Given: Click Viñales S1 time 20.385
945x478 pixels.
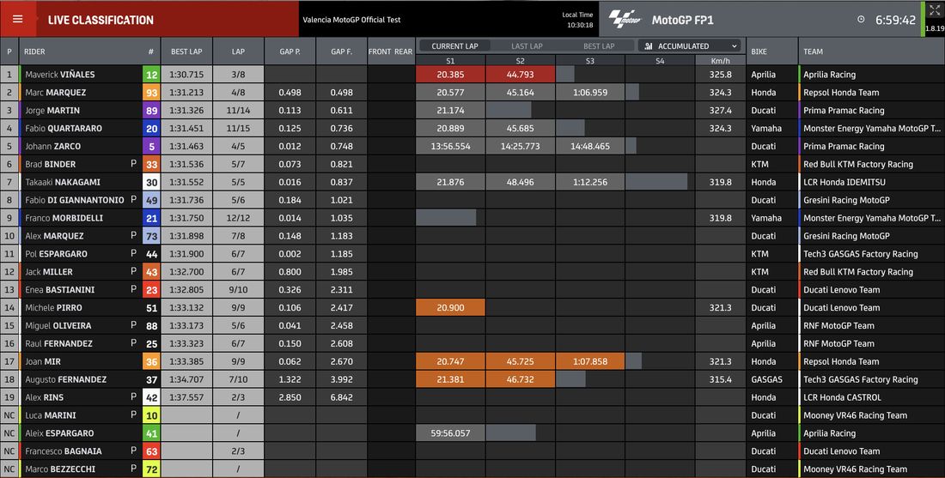Looking at the screenshot, I should [450, 75].
